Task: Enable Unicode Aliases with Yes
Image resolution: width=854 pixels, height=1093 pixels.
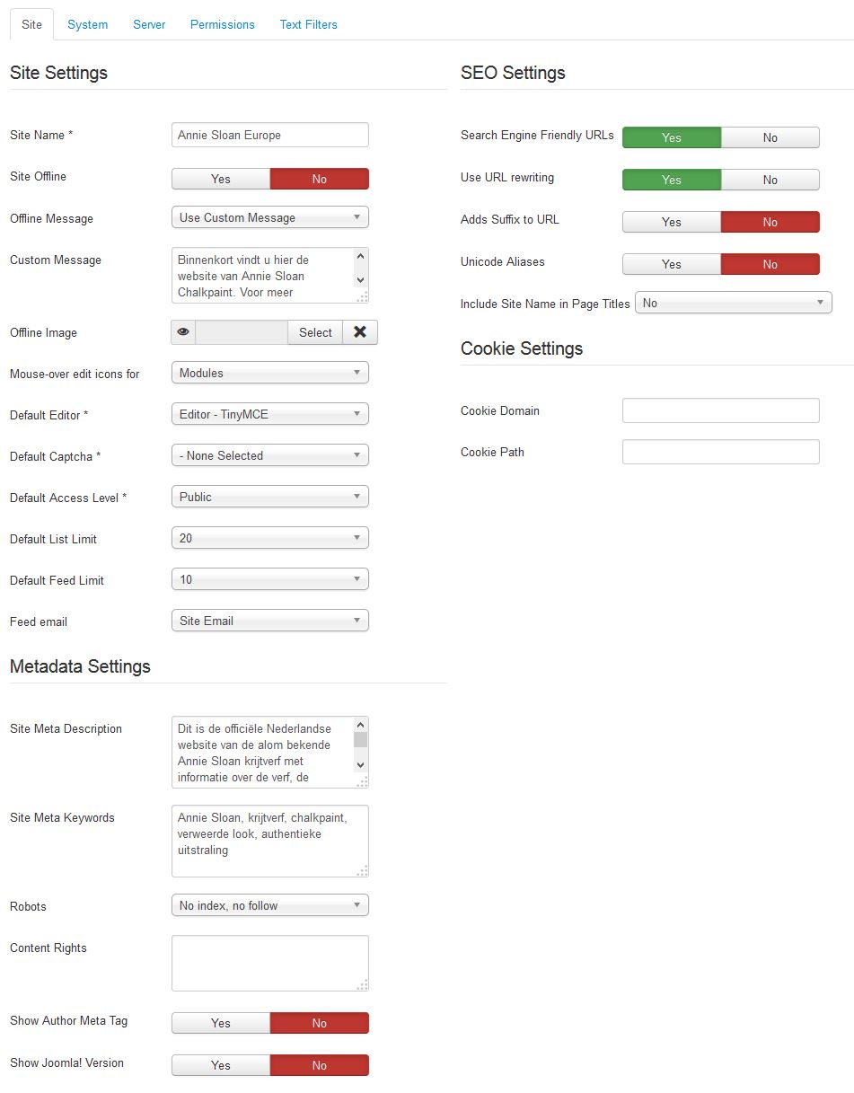Action: point(672,264)
